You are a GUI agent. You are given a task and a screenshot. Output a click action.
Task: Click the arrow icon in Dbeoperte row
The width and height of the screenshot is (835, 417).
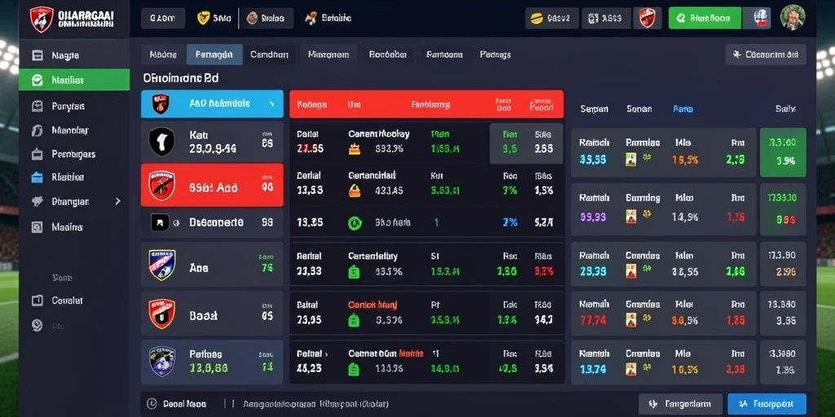click(161, 222)
